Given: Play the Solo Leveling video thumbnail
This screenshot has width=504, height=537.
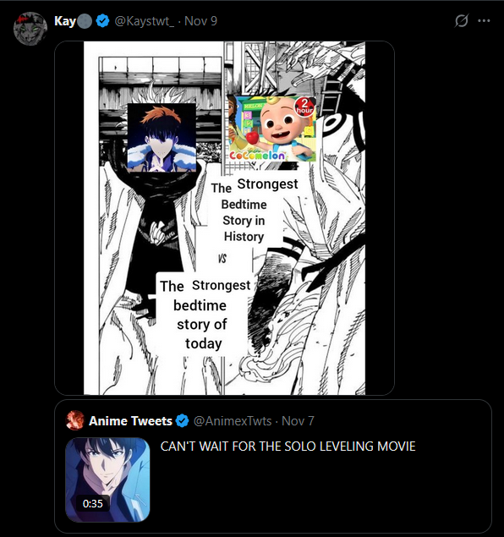Looking at the screenshot, I should tap(107, 479).
